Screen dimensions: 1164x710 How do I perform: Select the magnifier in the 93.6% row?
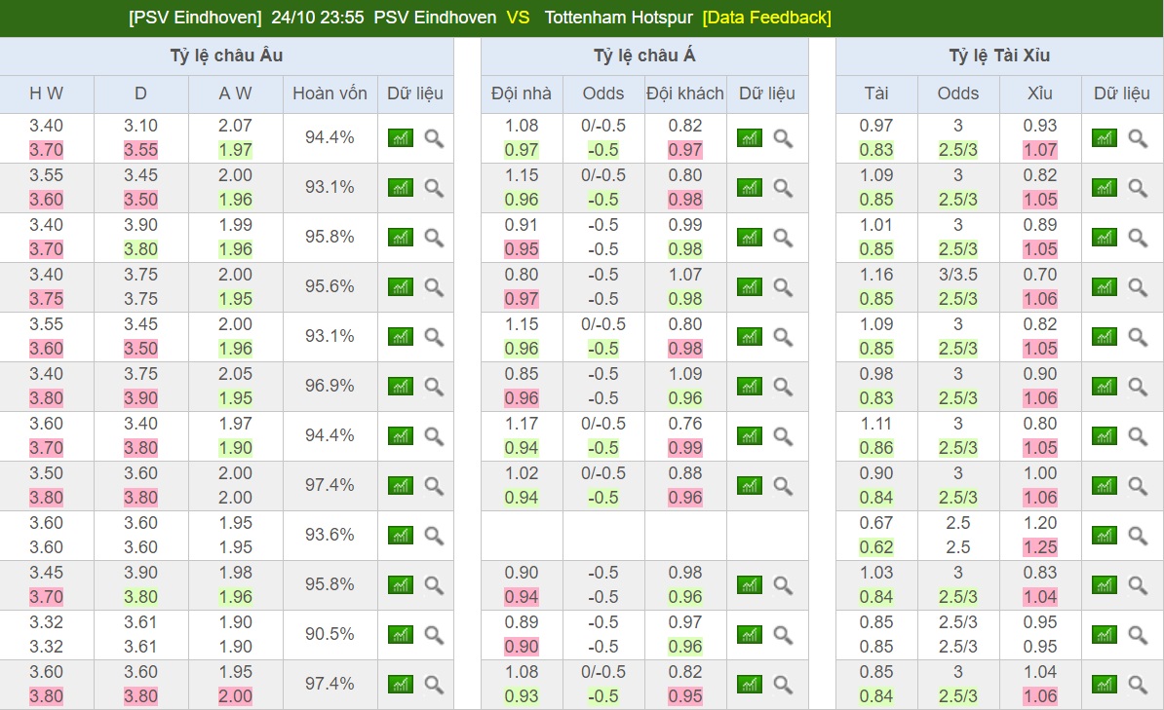434,536
